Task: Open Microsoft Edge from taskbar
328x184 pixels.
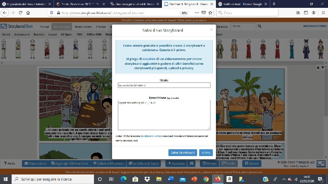Action: 123,179
